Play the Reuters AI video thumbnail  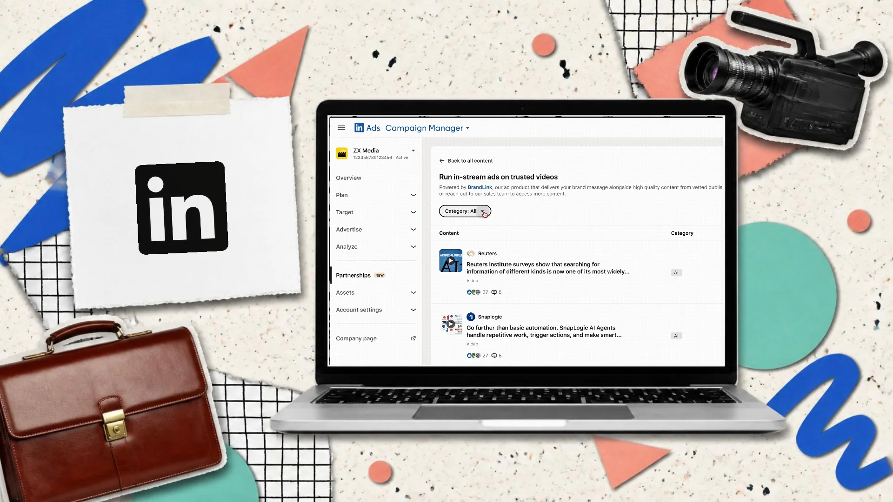451,261
